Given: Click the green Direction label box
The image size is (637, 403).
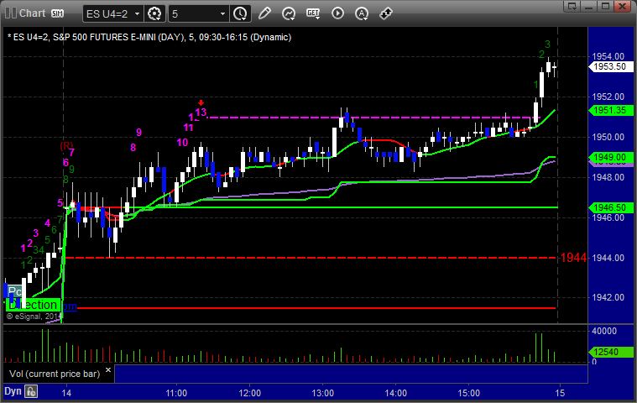Looking at the screenshot, I should coord(34,305).
